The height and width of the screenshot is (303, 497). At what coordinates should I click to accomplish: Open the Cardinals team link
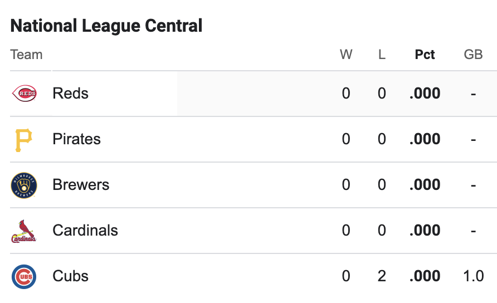pyautogui.click(x=85, y=230)
